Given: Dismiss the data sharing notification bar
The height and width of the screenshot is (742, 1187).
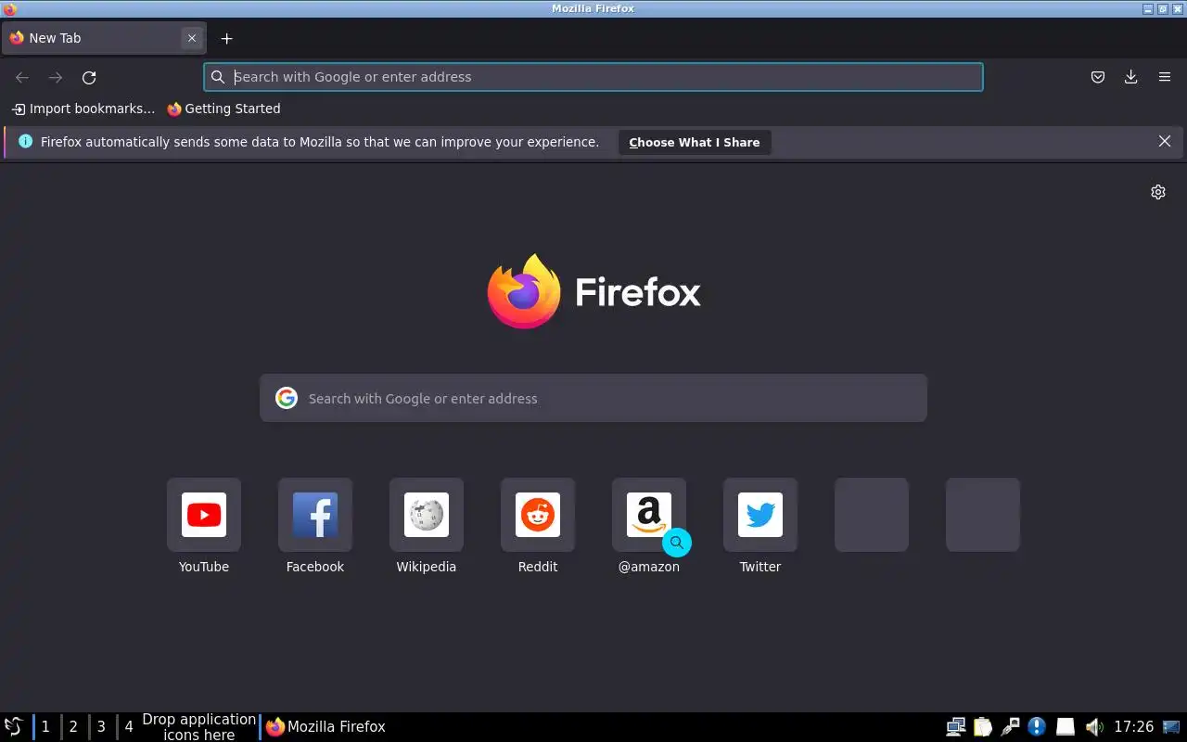Looking at the screenshot, I should [x=1165, y=141].
